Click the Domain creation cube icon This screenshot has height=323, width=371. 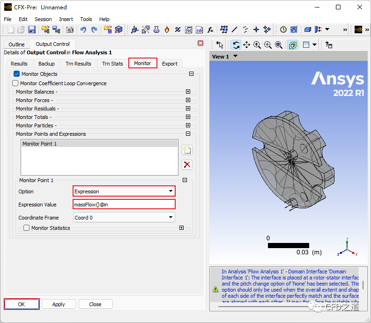tap(134, 29)
